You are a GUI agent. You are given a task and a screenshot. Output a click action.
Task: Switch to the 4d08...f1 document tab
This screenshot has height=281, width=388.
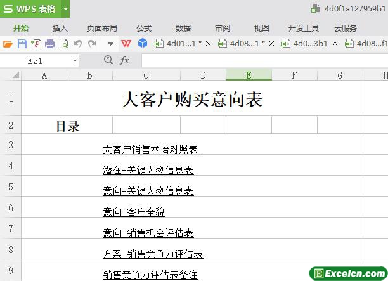pyautogui.click(x=366, y=44)
